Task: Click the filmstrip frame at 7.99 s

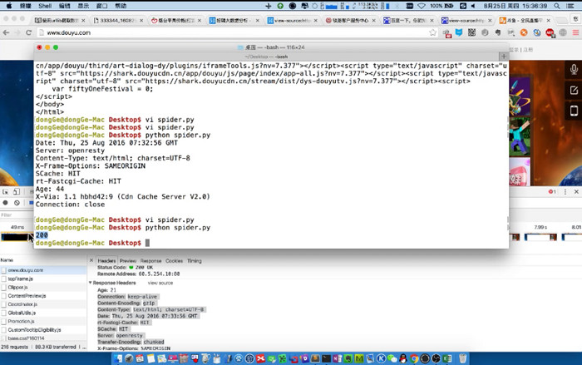Action: [x=540, y=237]
